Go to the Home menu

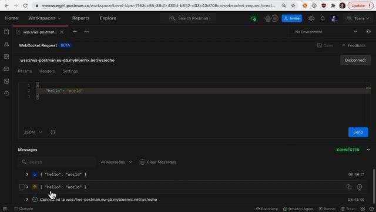pos(12,18)
